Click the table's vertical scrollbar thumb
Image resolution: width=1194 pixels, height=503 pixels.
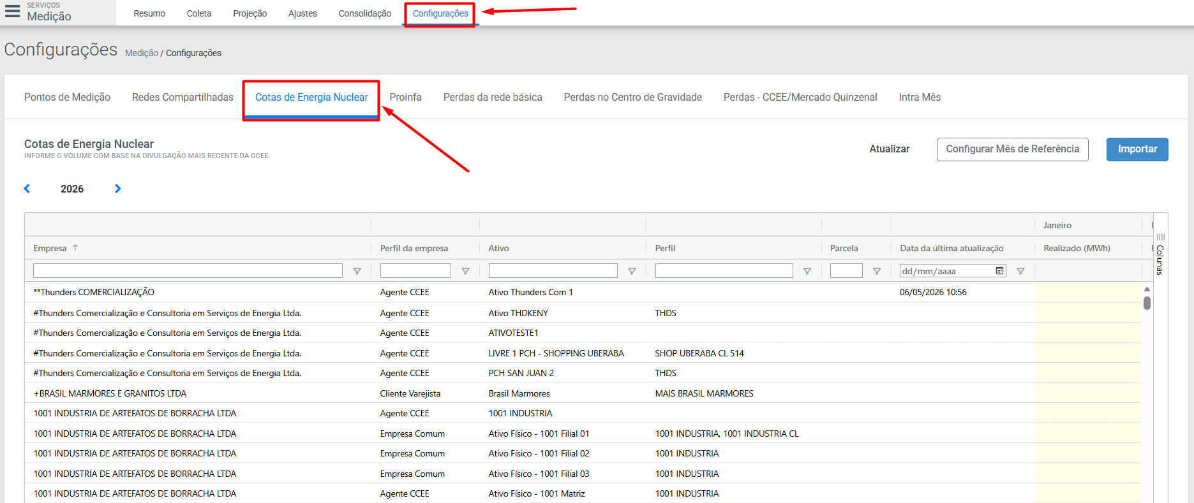[x=1147, y=303]
